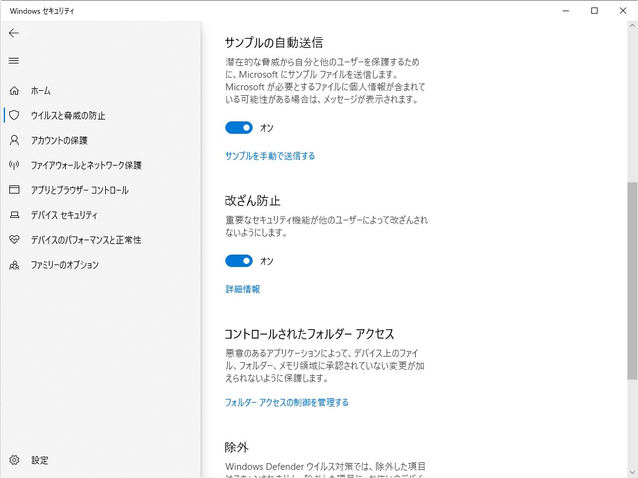Click the Home house icon
Viewport: 638px width, 478px height.
coord(14,91)
